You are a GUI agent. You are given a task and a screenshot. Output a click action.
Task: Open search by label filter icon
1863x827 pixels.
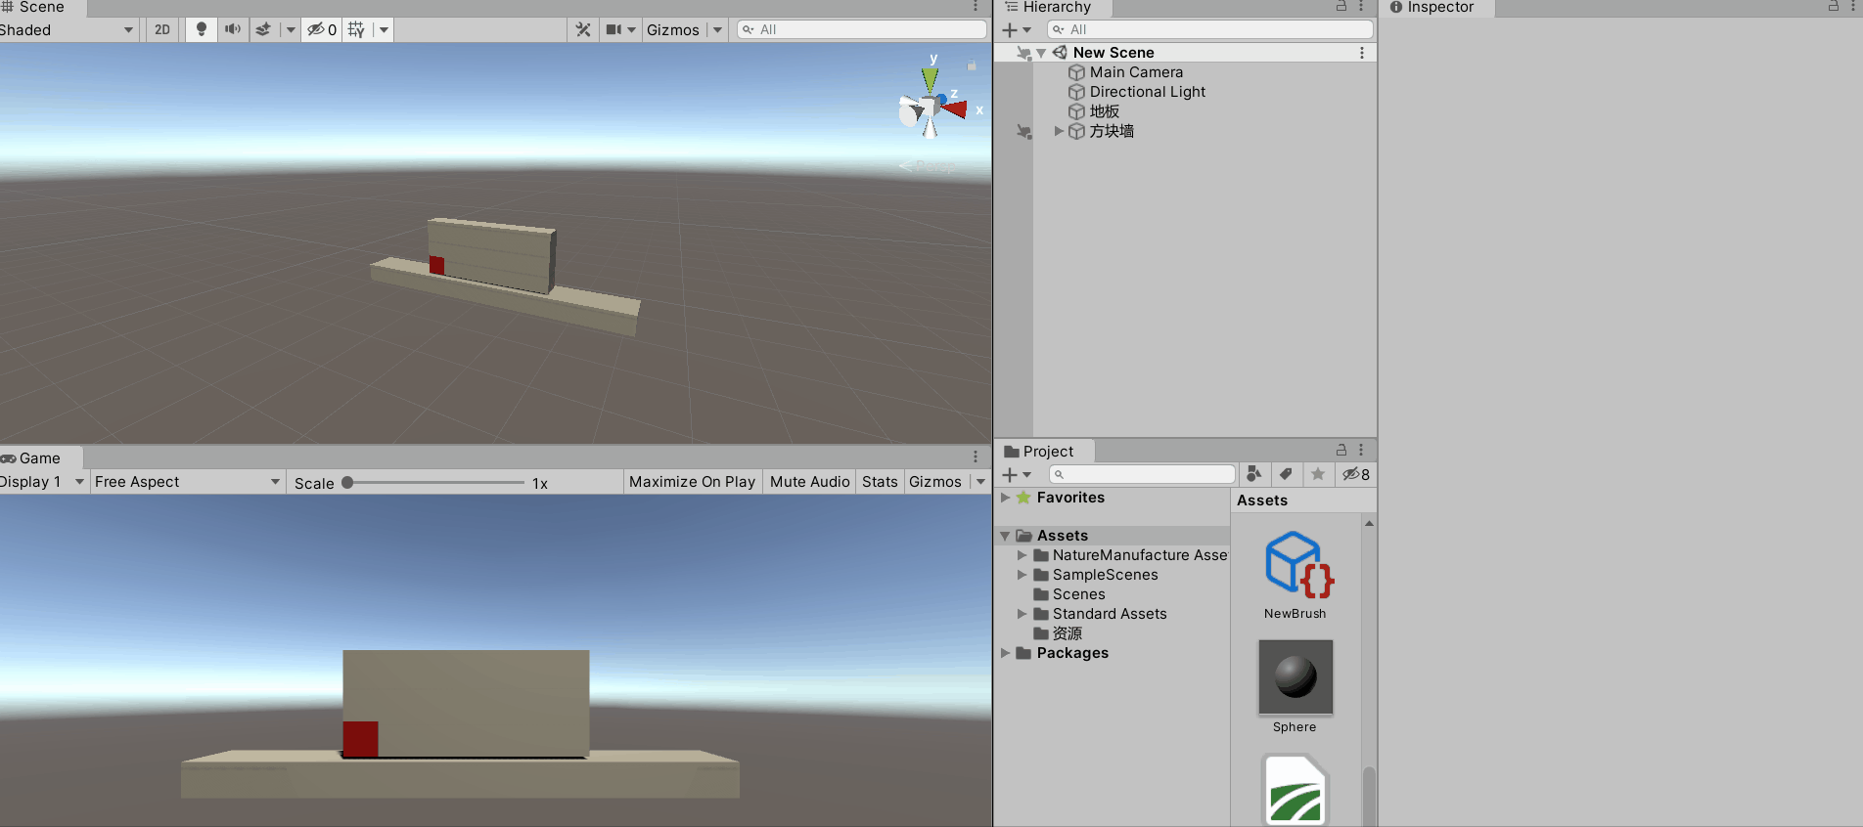click(x=1286, y=474)
